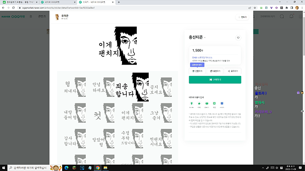This screenshot has width=305, height=171.
Task: Open creator 우왁굳 profile avatar
Action: [x=57, y=17]
